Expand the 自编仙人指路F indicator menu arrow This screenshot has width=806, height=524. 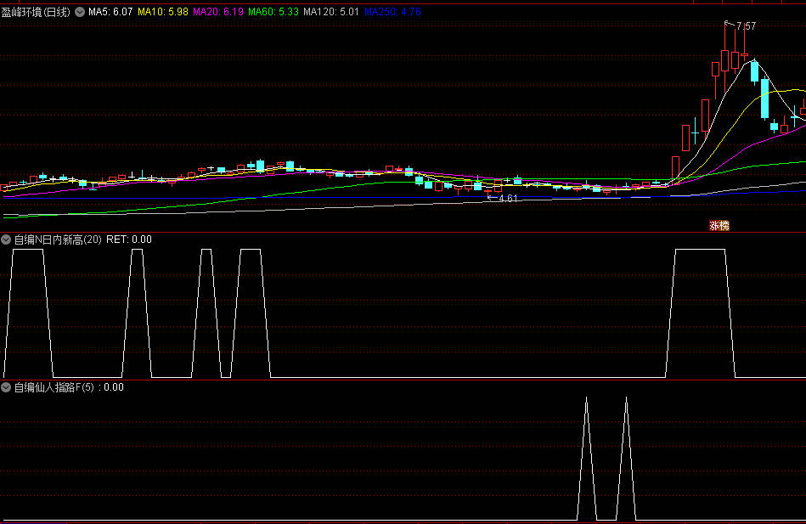pyautogui.click(x=7, y=387)
